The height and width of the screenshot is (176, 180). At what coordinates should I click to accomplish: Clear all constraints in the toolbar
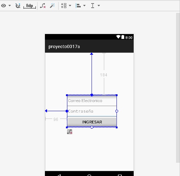click(x=43, y=6)
